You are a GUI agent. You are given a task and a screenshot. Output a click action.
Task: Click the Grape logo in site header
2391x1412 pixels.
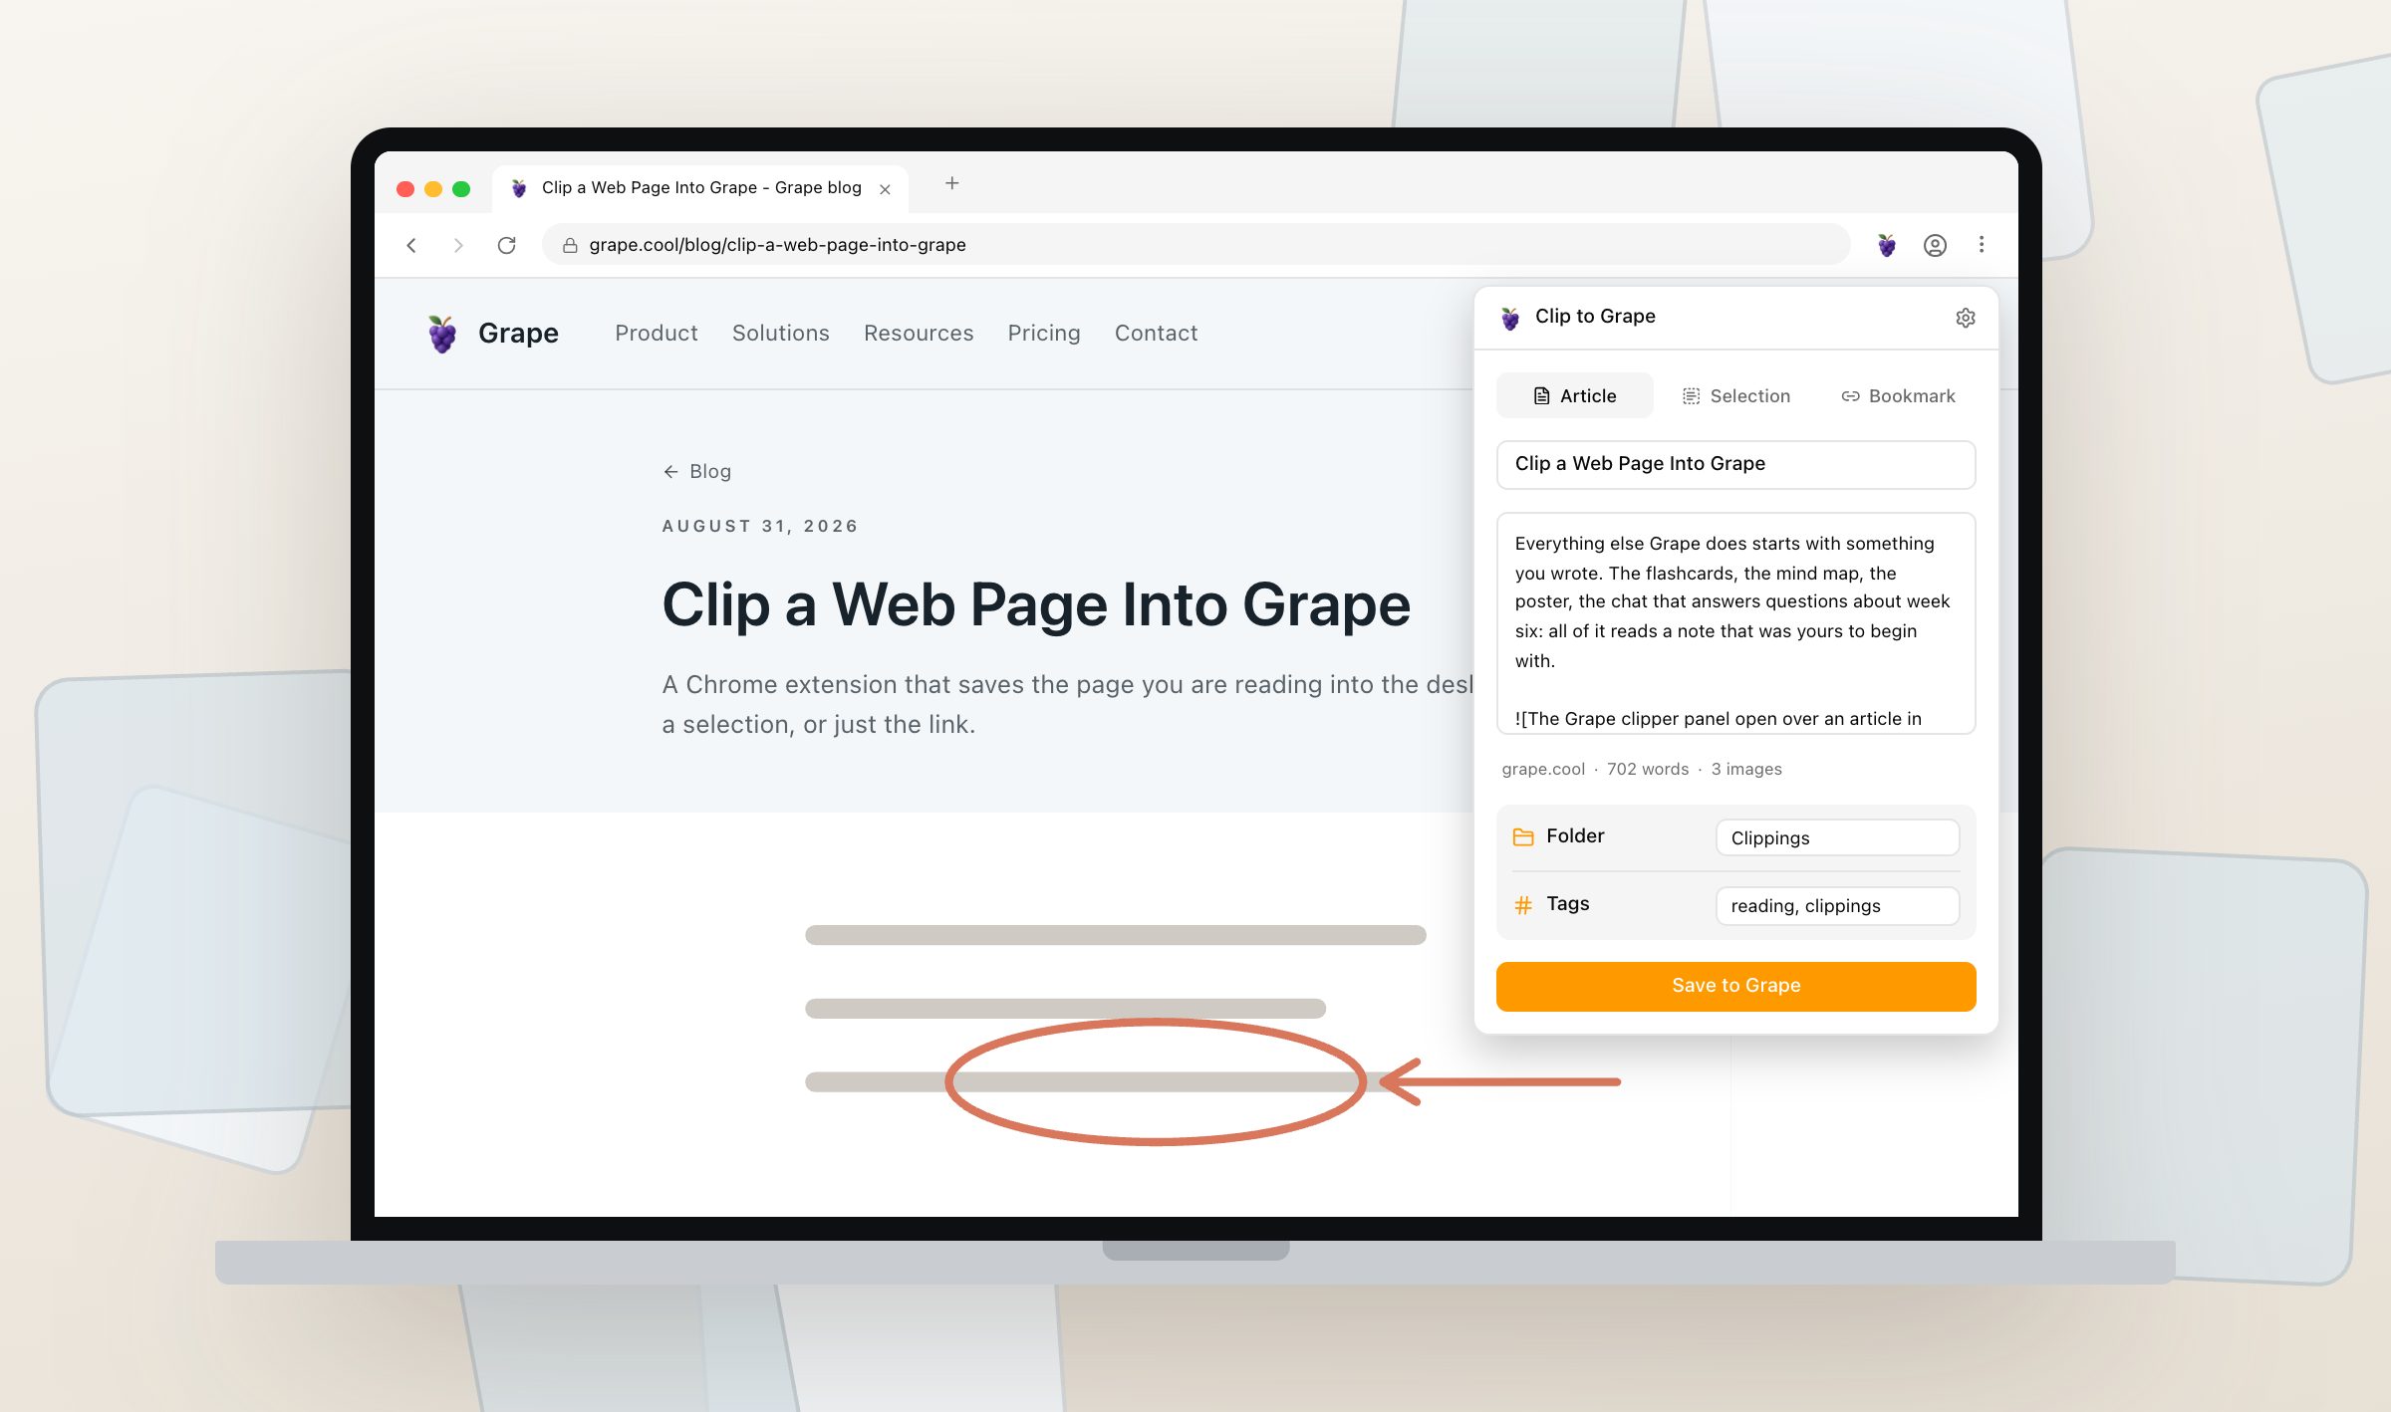click(442, 334)
